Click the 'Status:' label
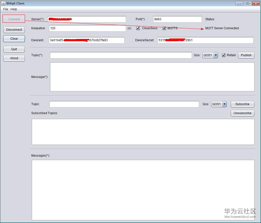The width and height of the screenshot is (261, 223). click(x=210, y=19)
